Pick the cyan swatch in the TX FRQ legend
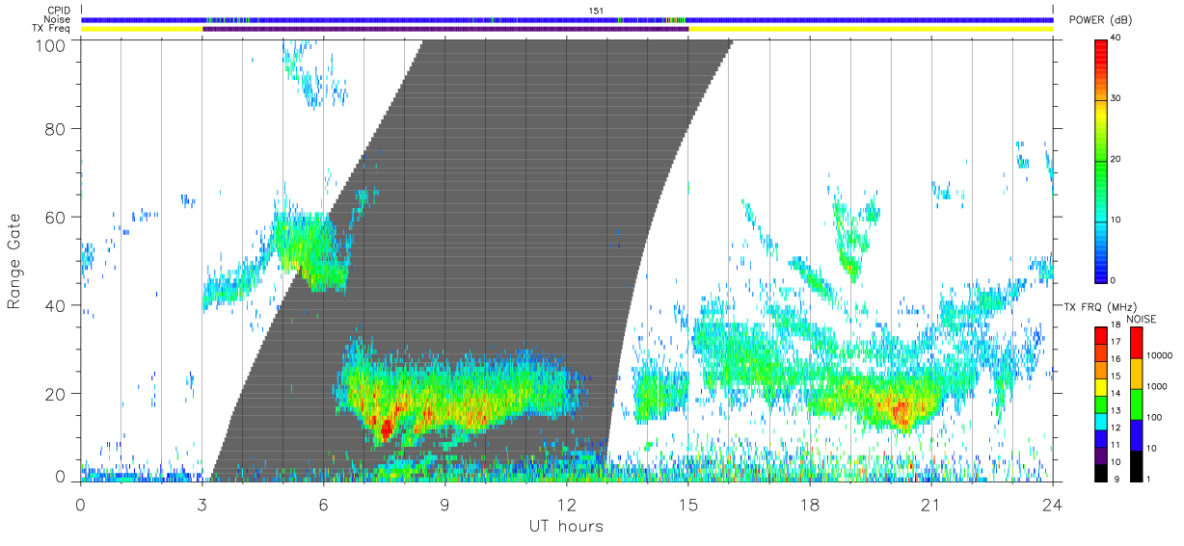The width and height of the screenshot is (1184, 546). click(x=1100, y=420)
